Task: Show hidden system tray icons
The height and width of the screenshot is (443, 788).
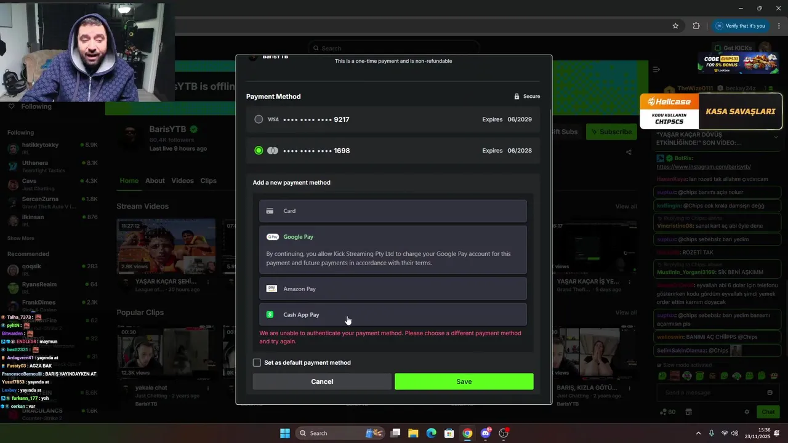Action: pyautogui.click(x=698, y=433)
